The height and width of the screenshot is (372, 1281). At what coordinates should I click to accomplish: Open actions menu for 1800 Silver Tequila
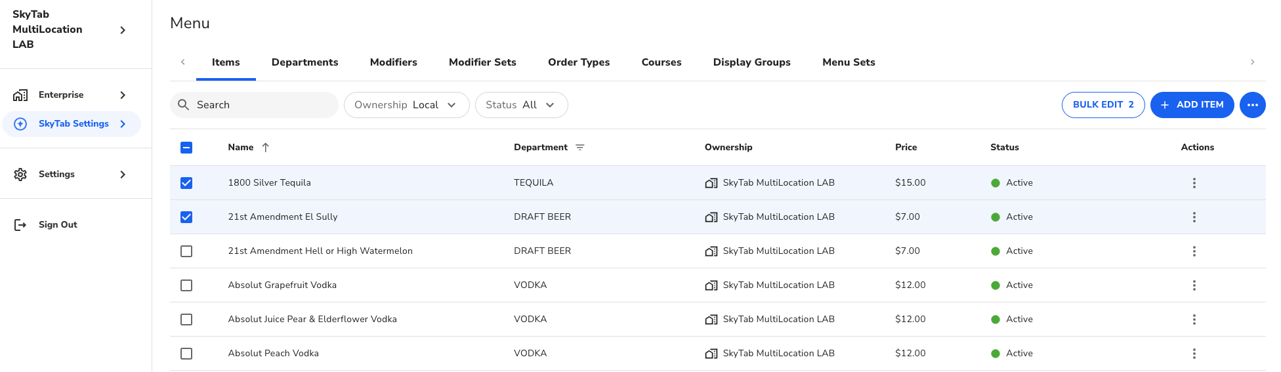click(x=1194, y=183)
